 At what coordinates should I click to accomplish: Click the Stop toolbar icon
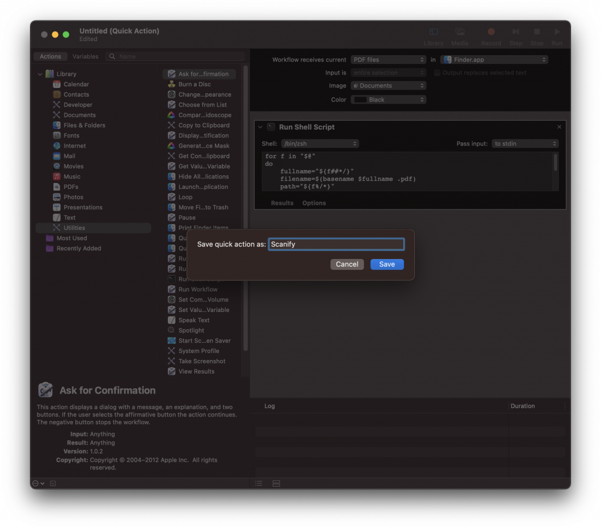pyautogui.click(x=537, y=32)
